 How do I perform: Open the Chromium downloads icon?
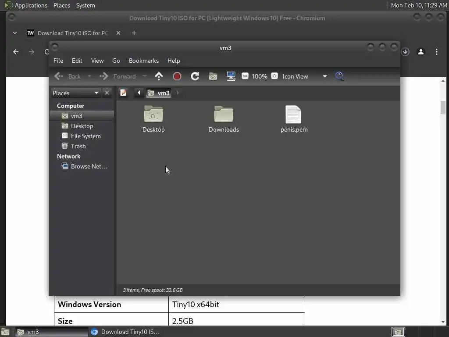[405, 52]
